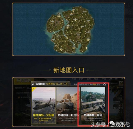This screenshot has height=129, width=133.
Task: Click the van image on the Miramar card
Action: click(x=65, y=106)
